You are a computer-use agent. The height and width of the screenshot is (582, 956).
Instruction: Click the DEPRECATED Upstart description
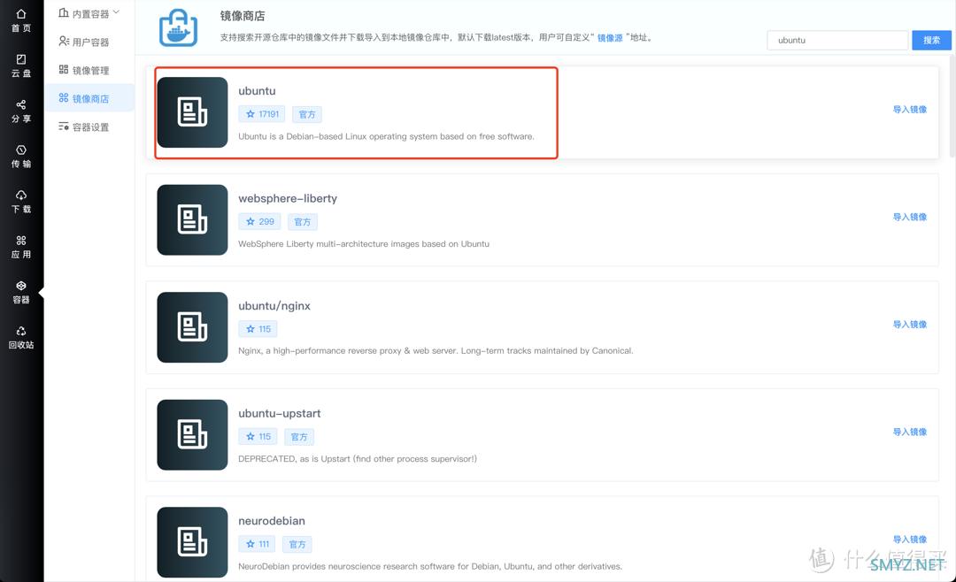[x=358, y=459]
